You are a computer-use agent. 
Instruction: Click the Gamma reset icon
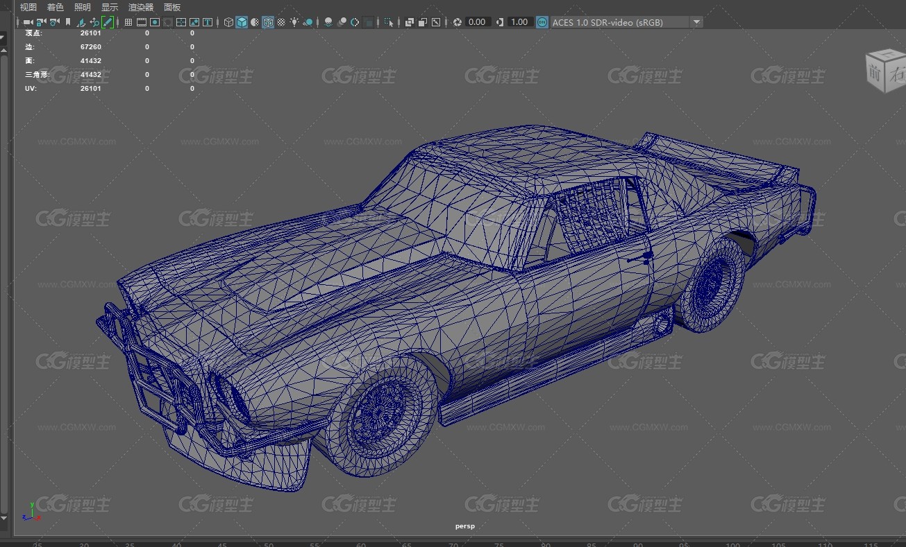click(x=500, y=22)
